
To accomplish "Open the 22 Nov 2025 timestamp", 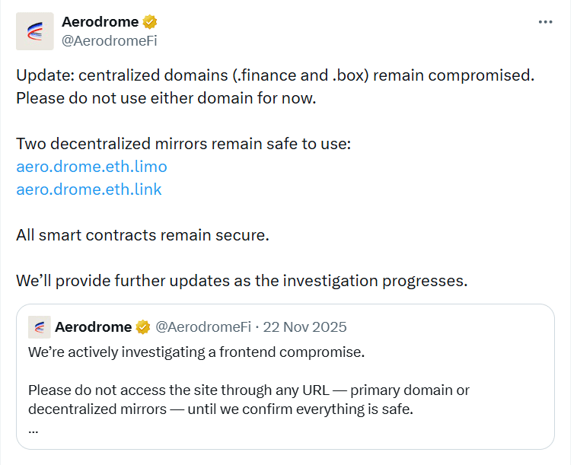I will click(x=303, y=327).
